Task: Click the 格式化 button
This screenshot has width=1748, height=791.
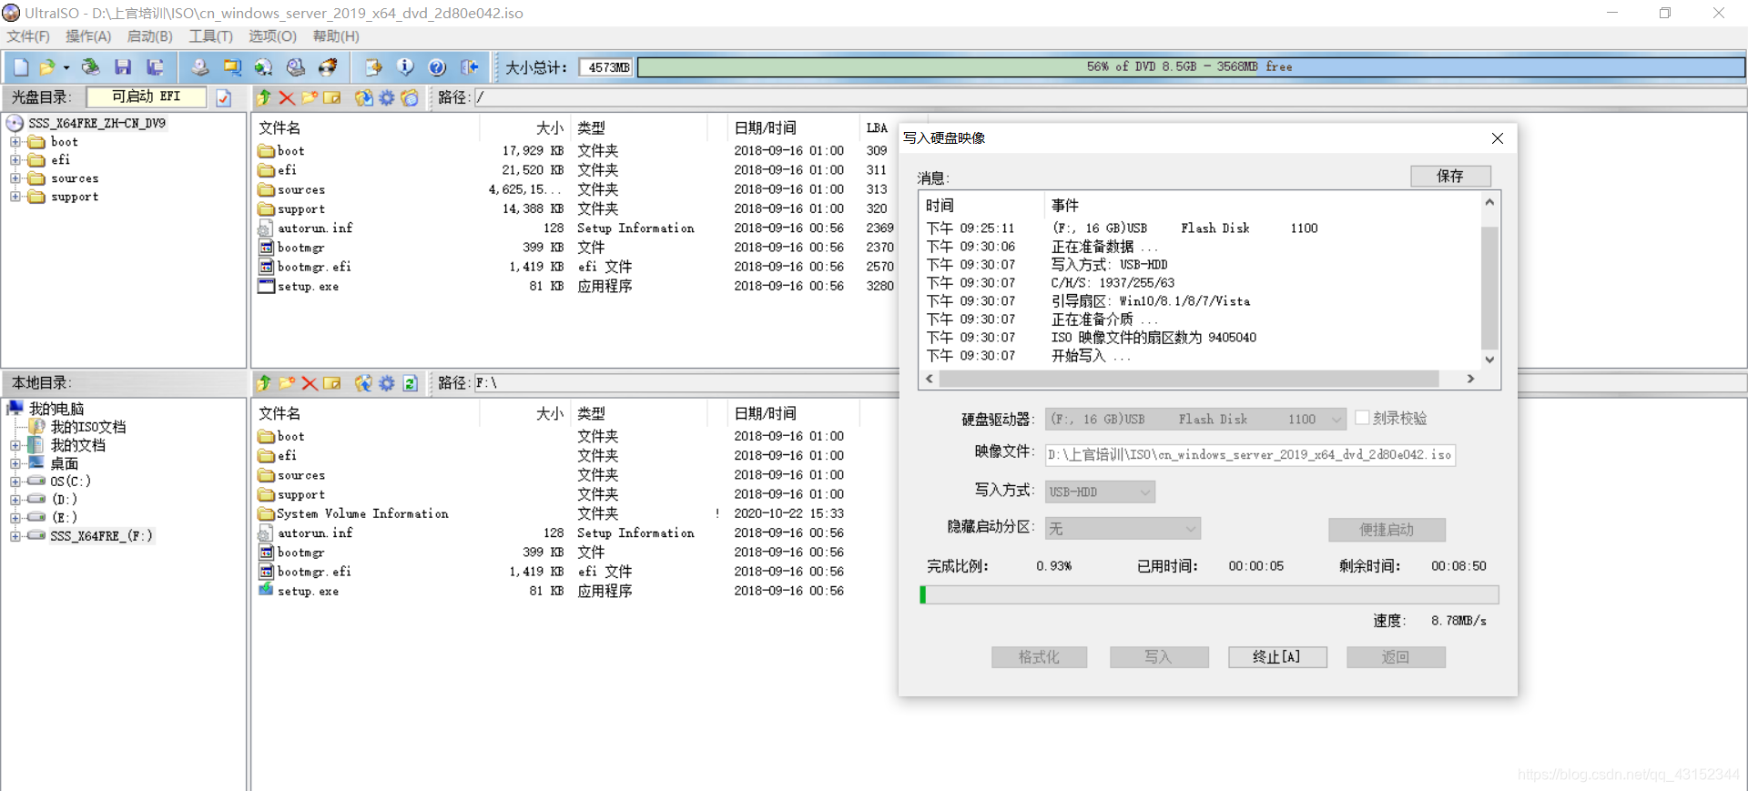Action: [x=1039, y=657]
